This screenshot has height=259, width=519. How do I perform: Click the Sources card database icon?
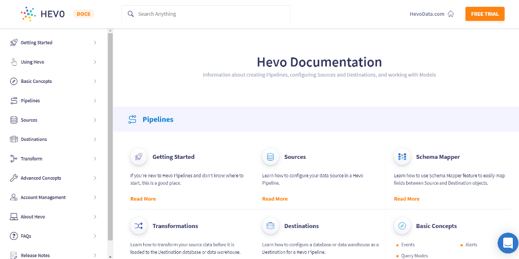270,157
